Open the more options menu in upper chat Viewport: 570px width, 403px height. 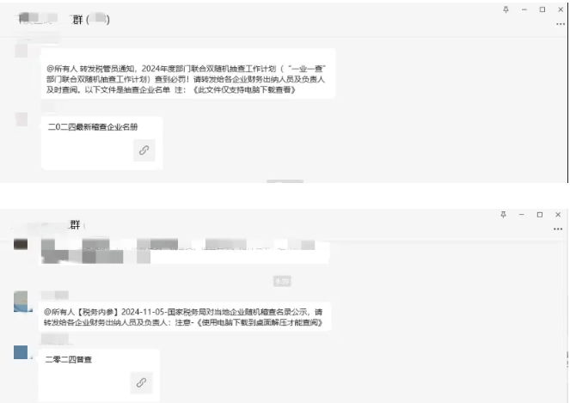(x=561, y=24)
